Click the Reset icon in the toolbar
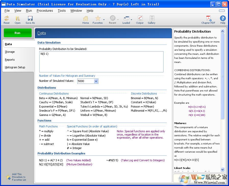 [6, 19]
